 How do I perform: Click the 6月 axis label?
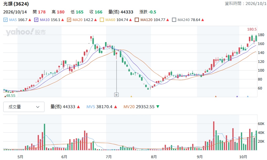click(64, 157)
